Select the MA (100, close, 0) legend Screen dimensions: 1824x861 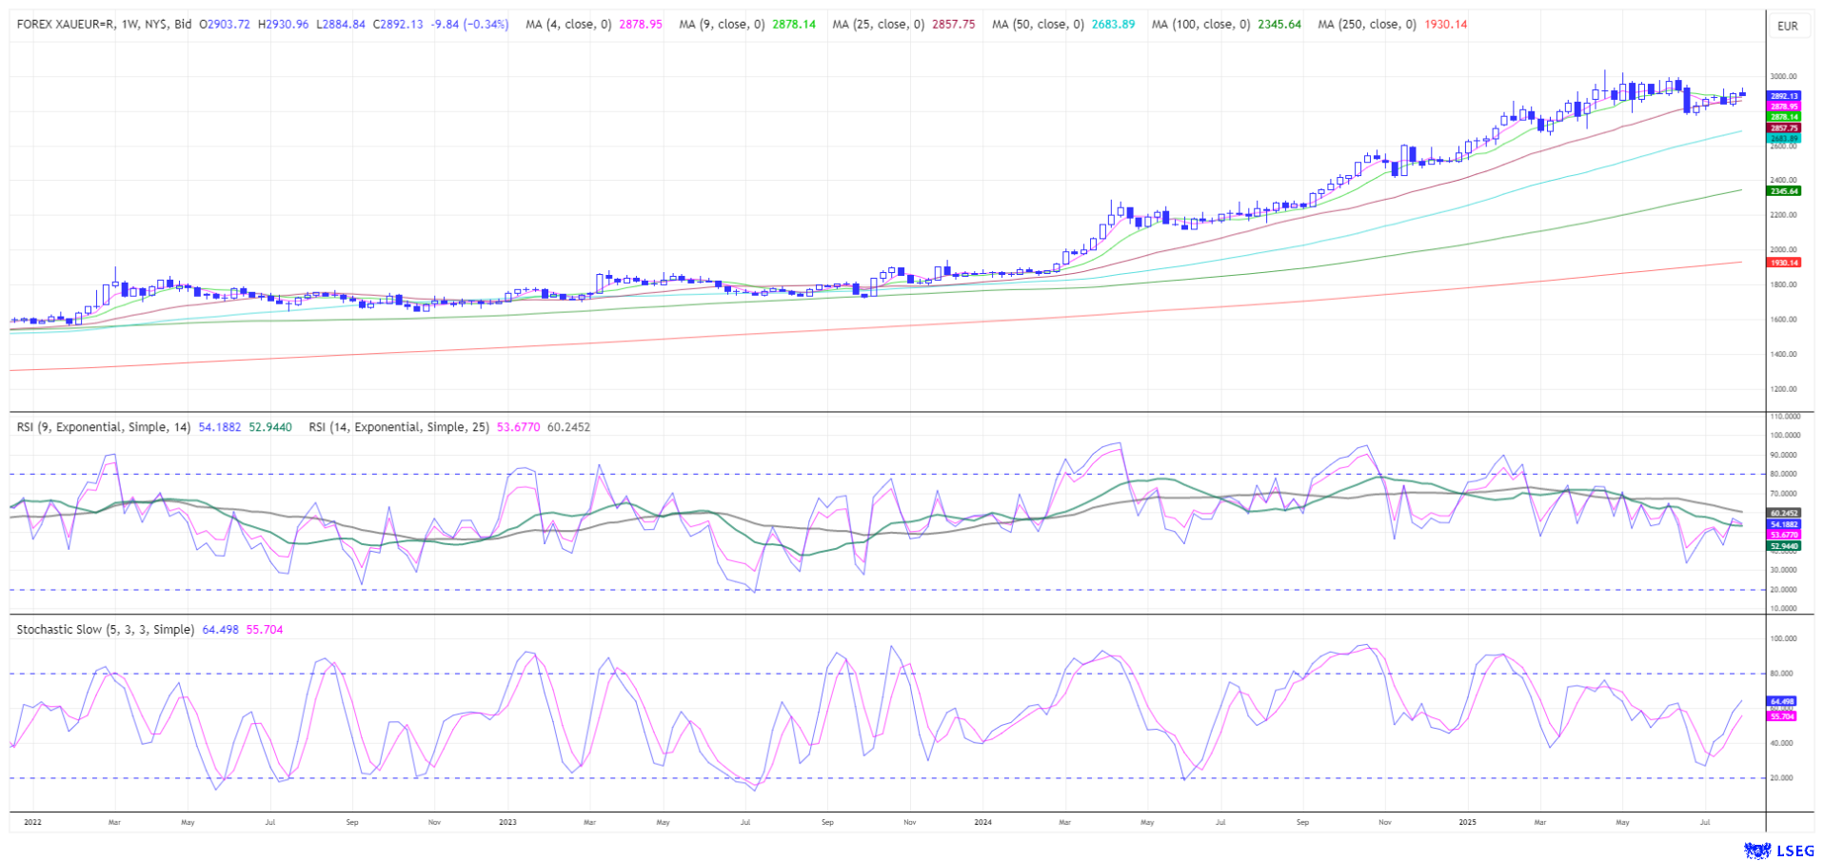point(1200,24)
